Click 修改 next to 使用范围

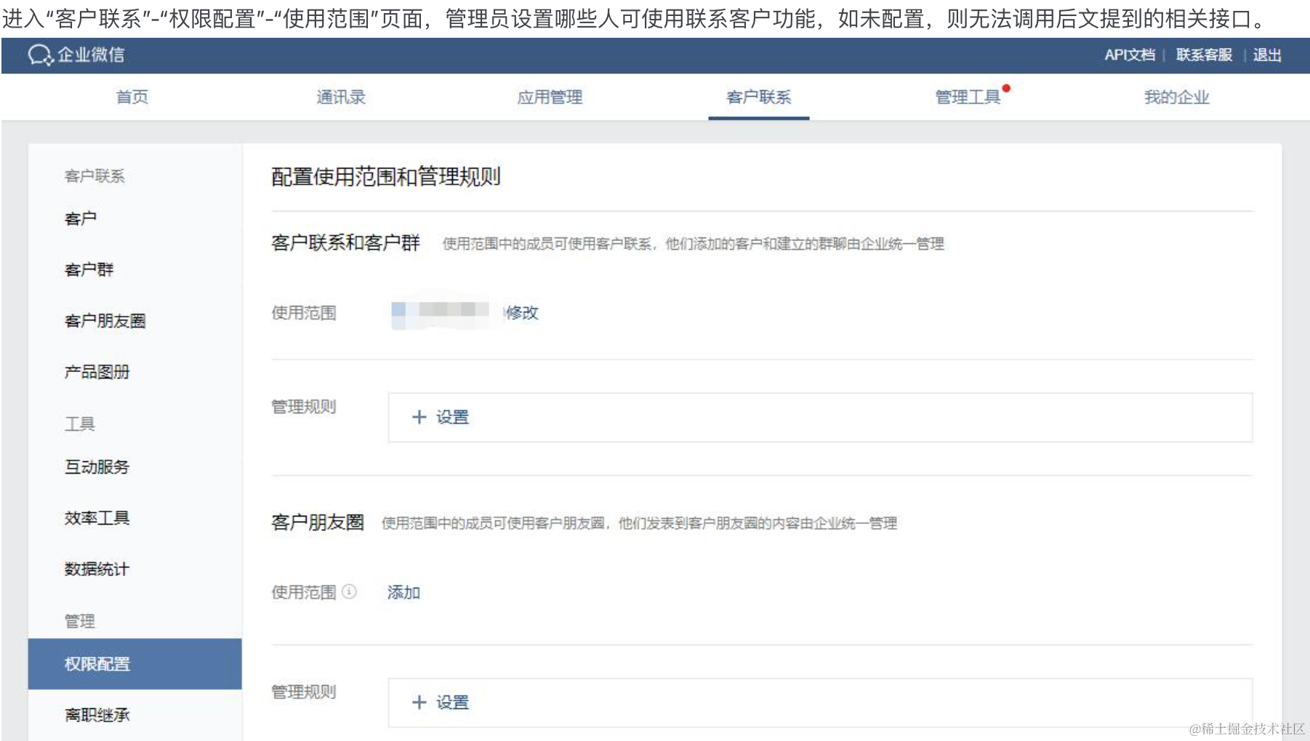click(522, 312)
